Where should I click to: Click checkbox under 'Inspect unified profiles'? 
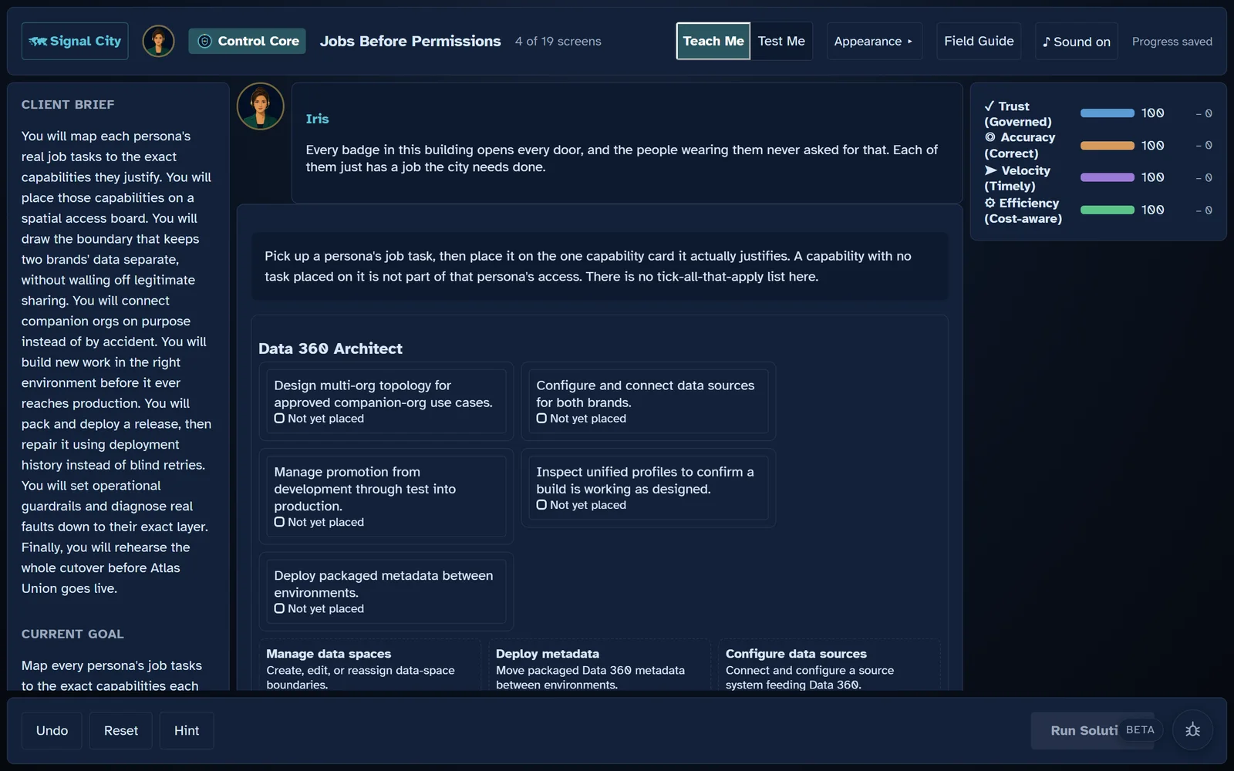point(541,505)
